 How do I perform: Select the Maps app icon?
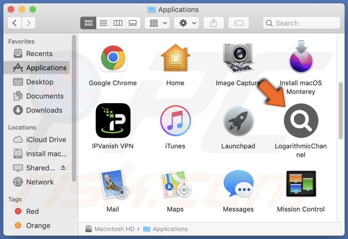pyautogui.click(x=176, y=184)
